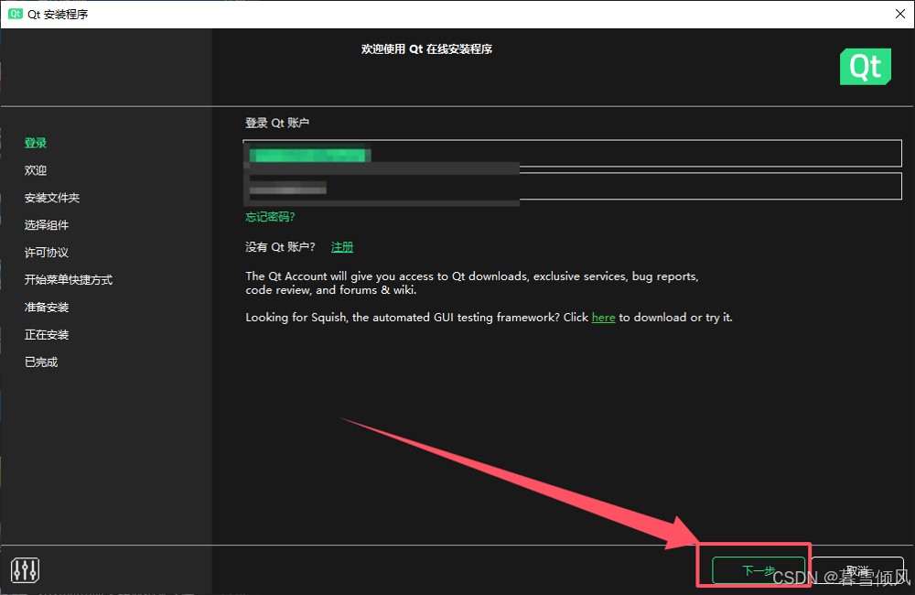Click the green Qt logo
The width and height of the screenshot is (915, 595).
click(x=866, y=67)
